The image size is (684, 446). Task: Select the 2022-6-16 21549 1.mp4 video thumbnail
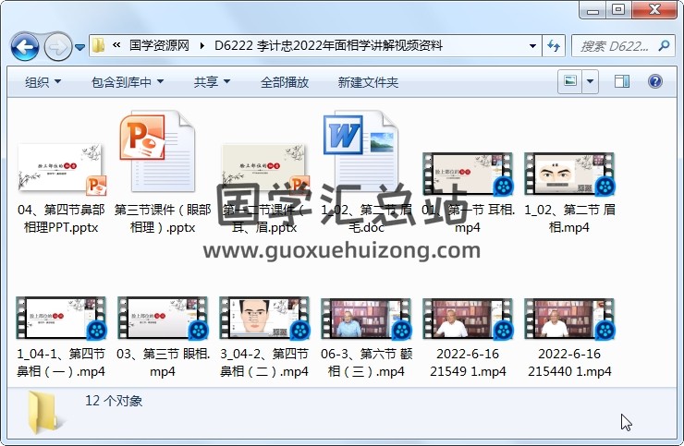[468, 319]
